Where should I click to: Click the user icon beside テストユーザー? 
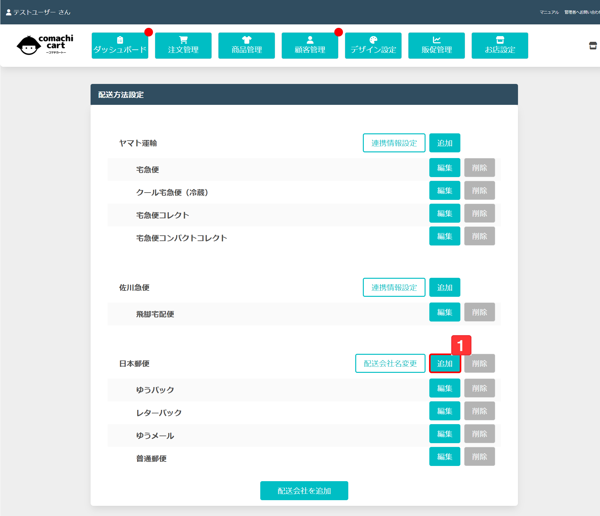[9, 12]
